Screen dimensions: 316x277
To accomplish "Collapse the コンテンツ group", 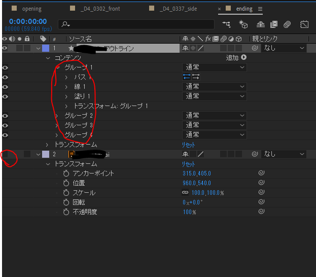I will [48, 58].
